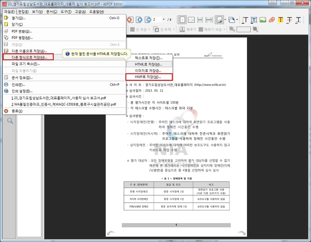Choose 파일 크기 축소(F)... entry
This screenshot has width=311, height=242.
point(64,64)
